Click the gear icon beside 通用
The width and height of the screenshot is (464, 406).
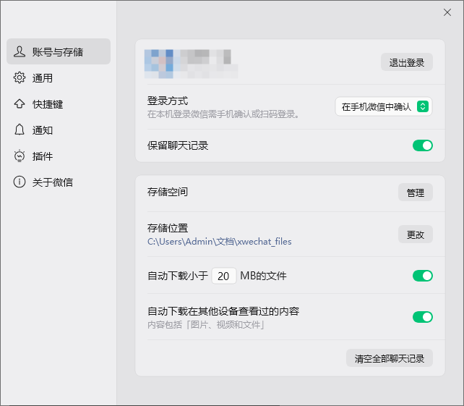[20, 77]
